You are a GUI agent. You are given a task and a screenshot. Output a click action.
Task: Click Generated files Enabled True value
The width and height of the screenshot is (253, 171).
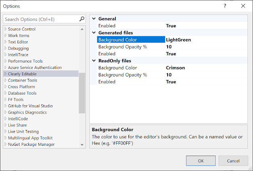171,54
